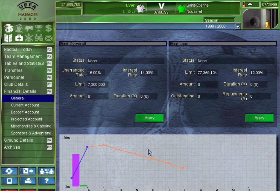This screenshot has width=280, height=191.
Task: Select the thumbs-down icon in the shortcut panel
Action: point(29,28)
